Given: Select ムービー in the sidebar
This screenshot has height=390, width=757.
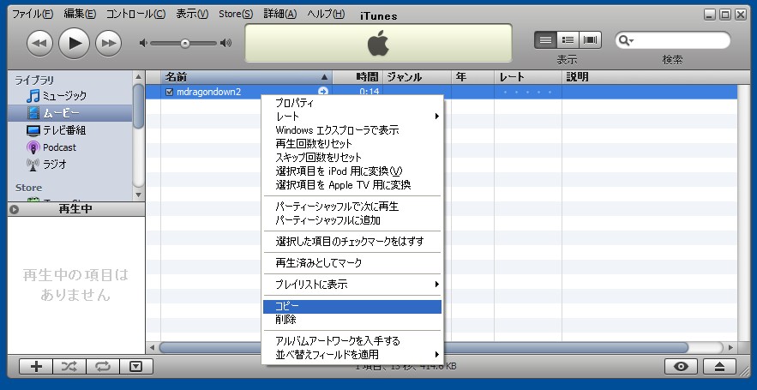Looking at the screenshot, I should click(x=69, y=113).
